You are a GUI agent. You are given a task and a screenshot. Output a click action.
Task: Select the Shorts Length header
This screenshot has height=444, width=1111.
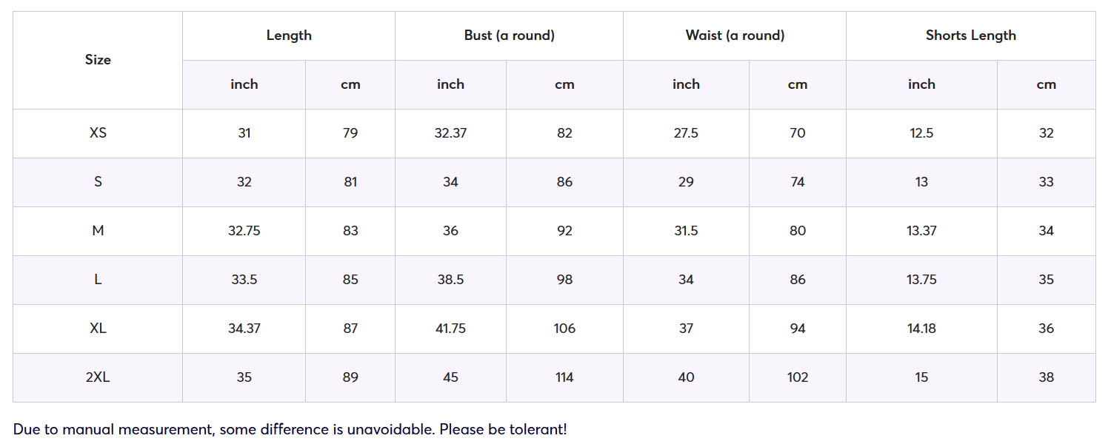pos(971,36)
